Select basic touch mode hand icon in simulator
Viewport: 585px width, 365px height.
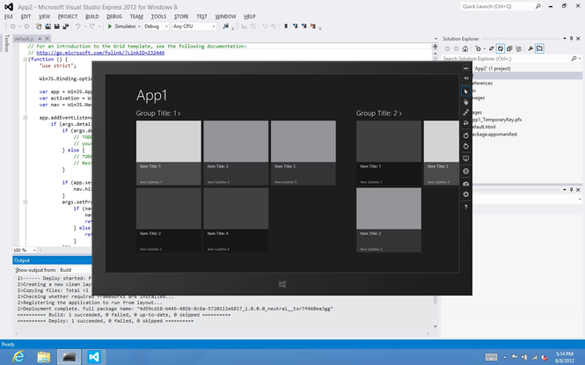click(465, 102)
